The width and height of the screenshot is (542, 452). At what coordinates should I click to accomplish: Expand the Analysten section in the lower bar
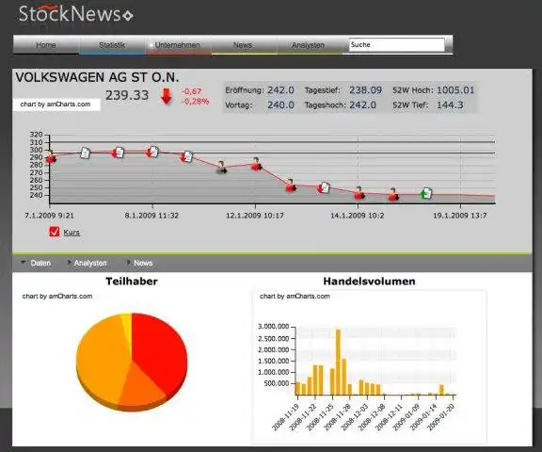[88, 263]
